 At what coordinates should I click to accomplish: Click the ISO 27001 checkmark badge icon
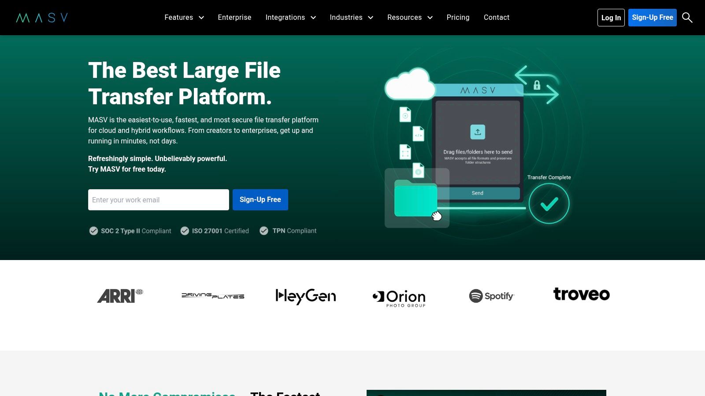185,231
